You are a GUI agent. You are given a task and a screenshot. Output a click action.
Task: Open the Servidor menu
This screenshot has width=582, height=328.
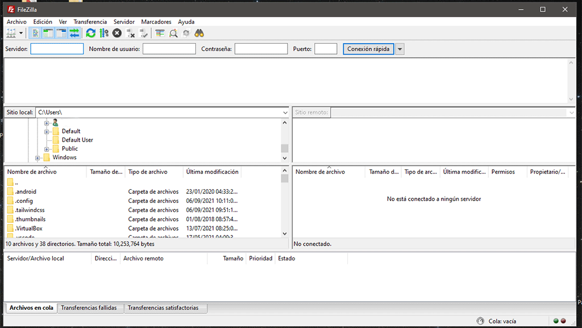coord(124,22)
